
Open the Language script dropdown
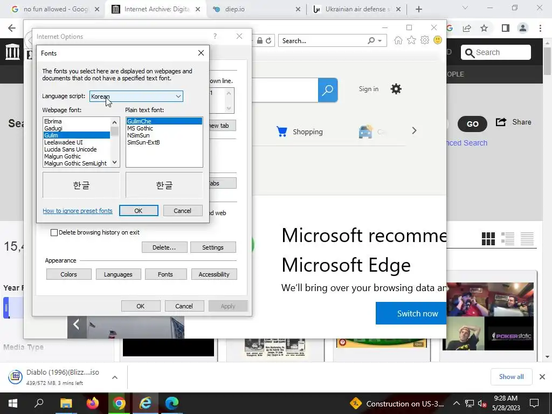click(x=136, y=96)
